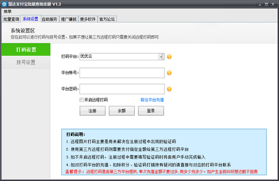Expand the 打码平台 dropdown arrow
This screenshot has width=279, height=181.
point(161,57)
